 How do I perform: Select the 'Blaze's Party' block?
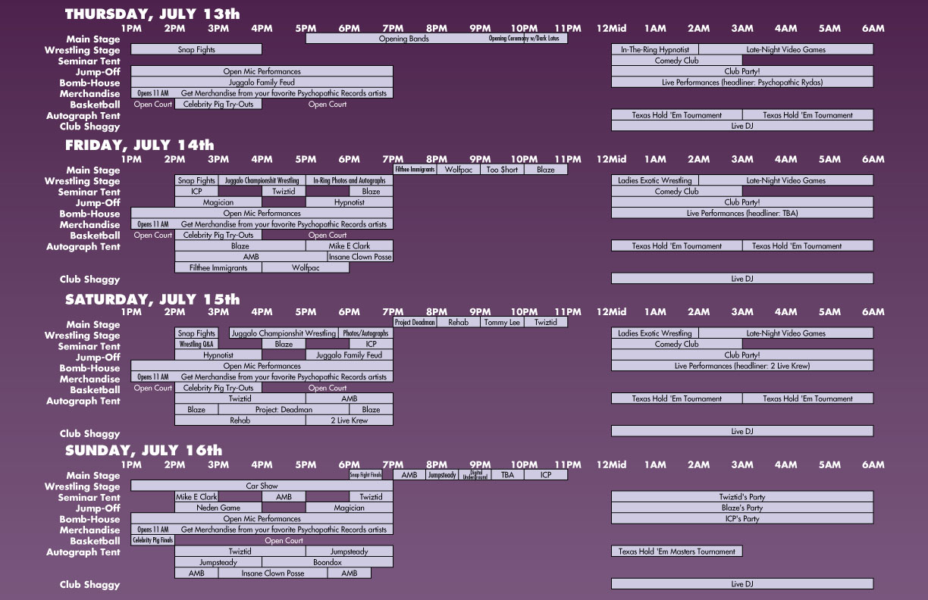pyautogui.click(x=742, y=508)
